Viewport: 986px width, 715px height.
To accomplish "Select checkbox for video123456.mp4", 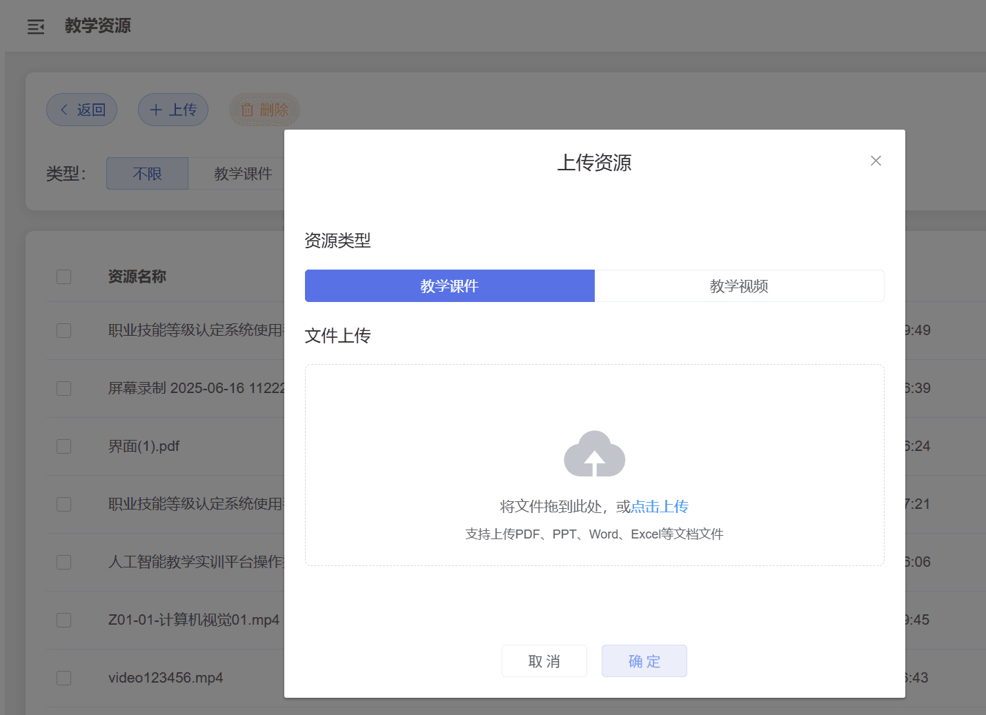I will [64, 678].
